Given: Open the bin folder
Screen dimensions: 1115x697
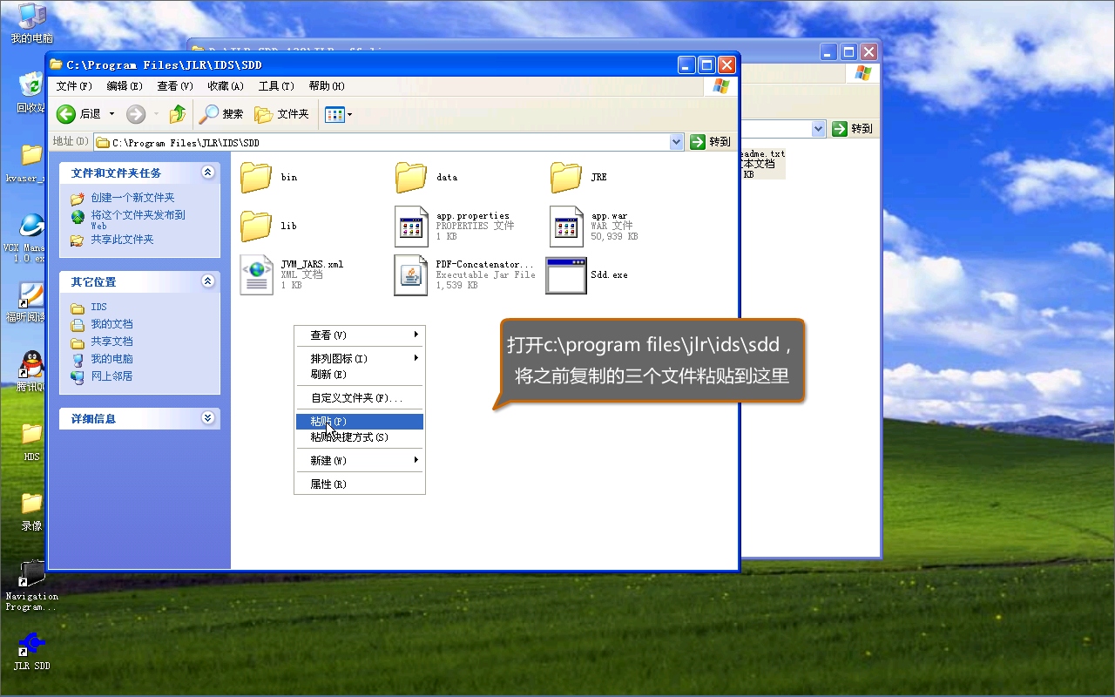Looking at the screenshot, I should point(256,177).
